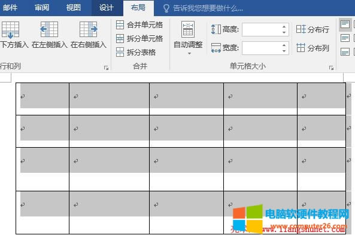Open the 邮件 ribbon tab

pos(10,8)
